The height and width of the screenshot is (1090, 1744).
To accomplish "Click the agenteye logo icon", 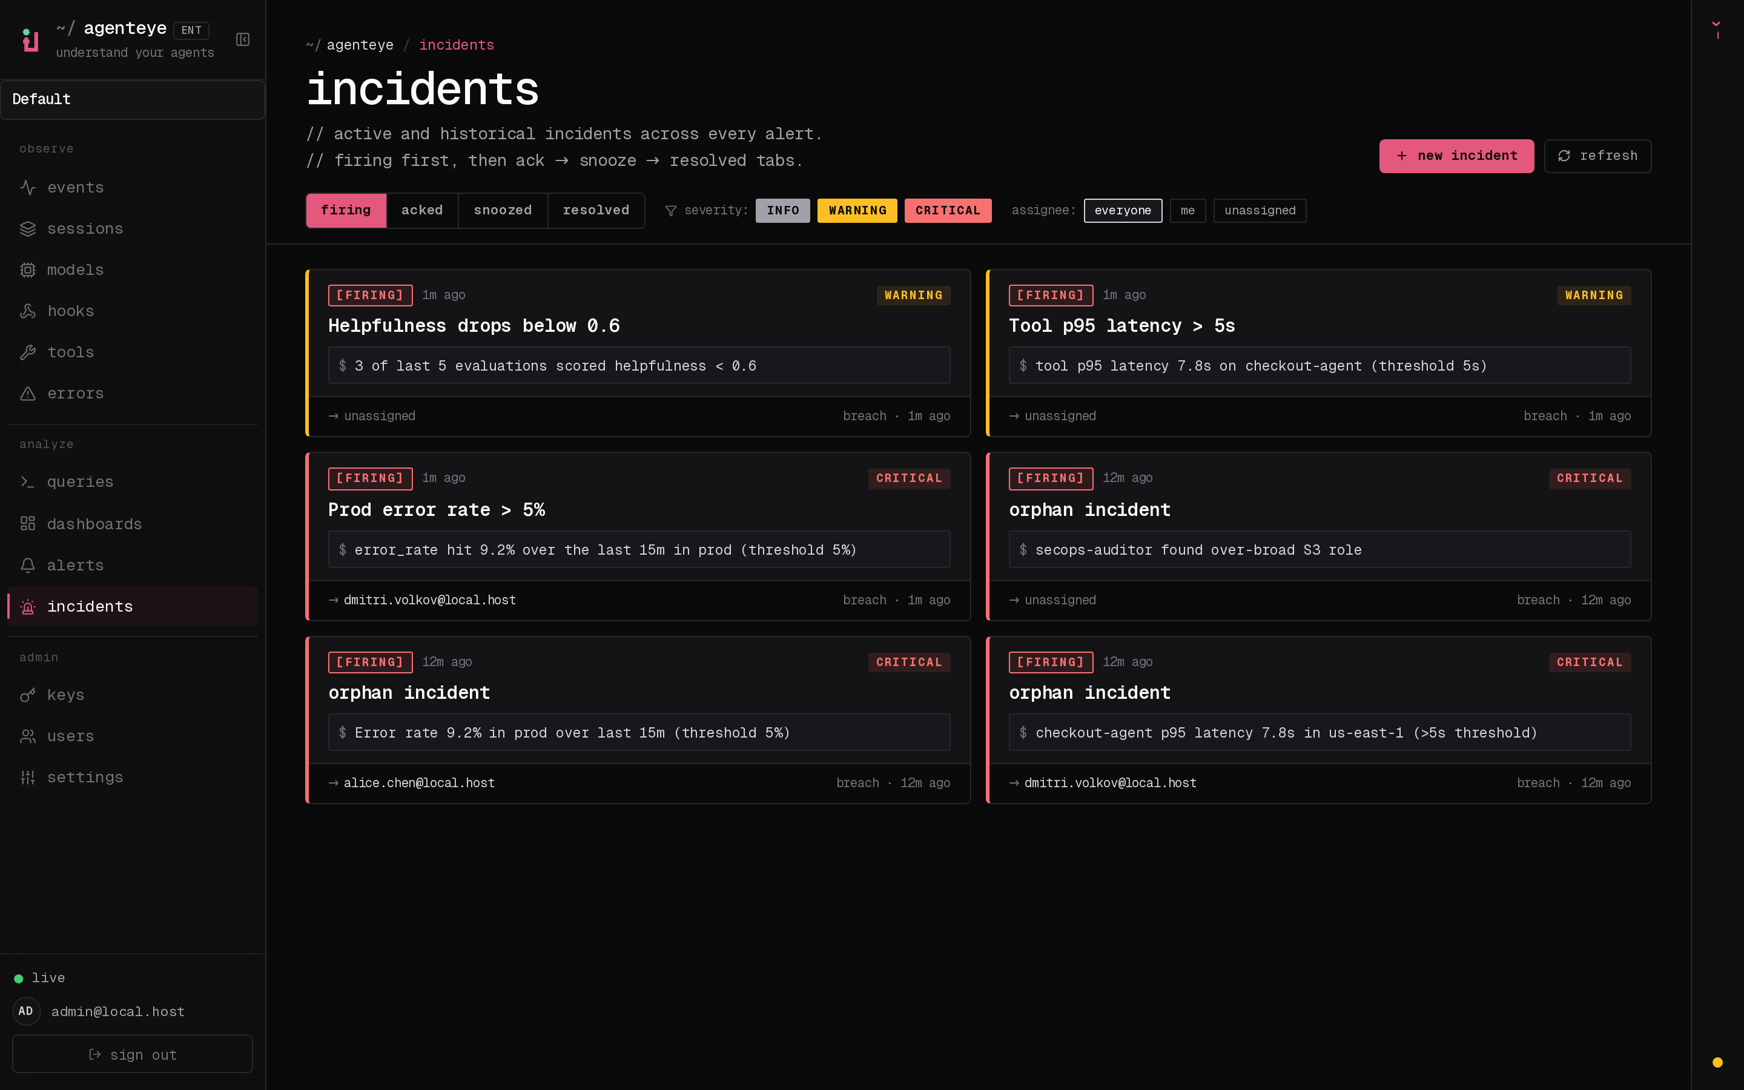I will coord(30,39).
